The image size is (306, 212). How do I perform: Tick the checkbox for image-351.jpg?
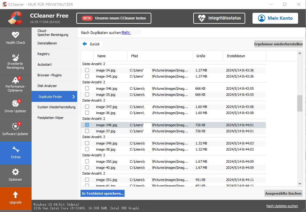click(x=87, y=179)
